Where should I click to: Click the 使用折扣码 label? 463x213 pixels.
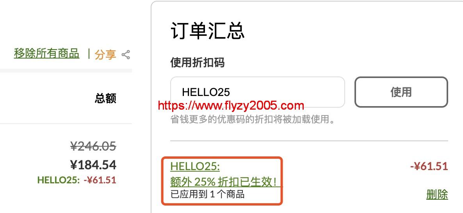[197, 62]
